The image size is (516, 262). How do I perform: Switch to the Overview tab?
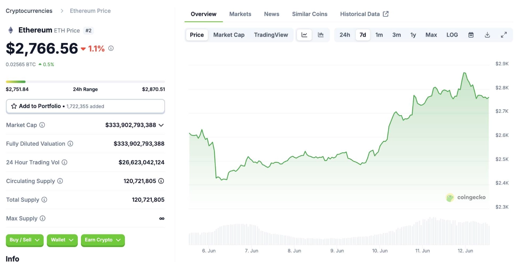pos(203,14)
